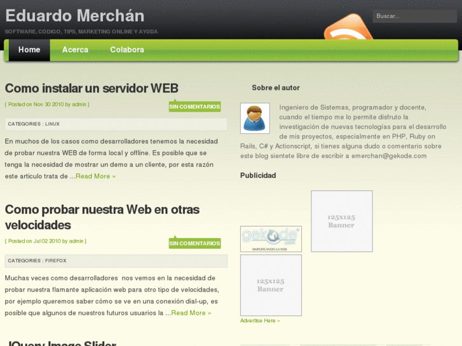The image size is (462, 346).
Task: Click Sin Comentarios on servidor WEB post
Action: (x=194, y=107)
